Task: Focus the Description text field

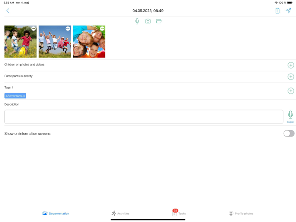Action: [144, 117]
